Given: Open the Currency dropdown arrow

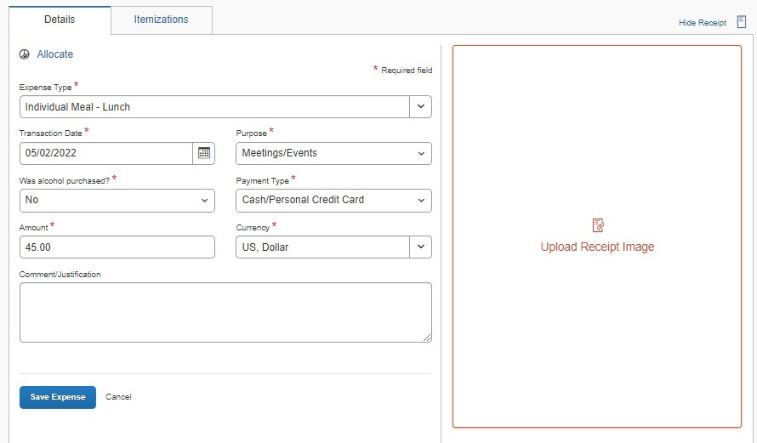Looking at the screenshot, I should (420, 247).
